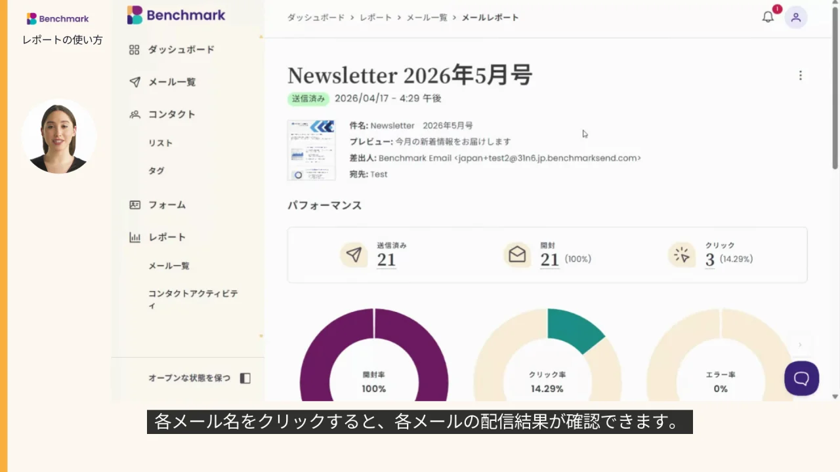Image resolution: width=840 pixels, height=472 pixels.
Task: Click the Benchmark logo in the sidebar
Action: coord(176,15)
